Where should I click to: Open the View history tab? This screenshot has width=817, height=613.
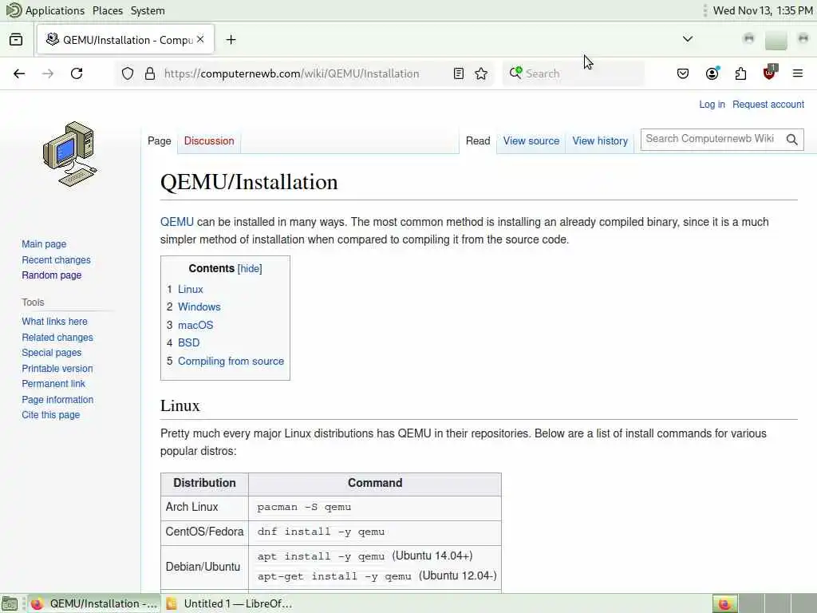tap(600, 140)
